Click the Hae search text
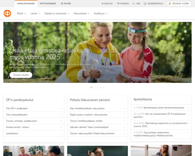The width and height of the screenshot is (195, 156). [x=138, y=4]
